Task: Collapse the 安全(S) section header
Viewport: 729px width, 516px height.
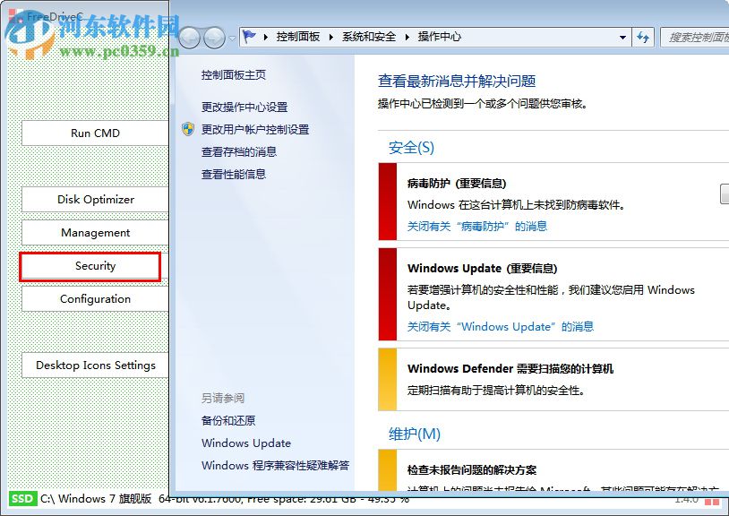Action: (x=411, y=147)
